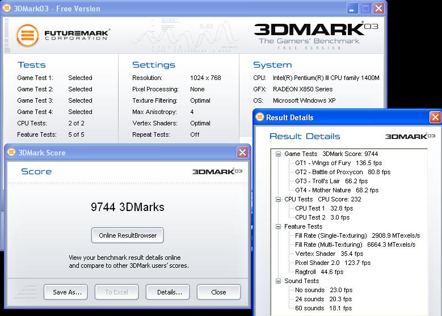Click the 3DMark03 title bar icon

point(6,8)
